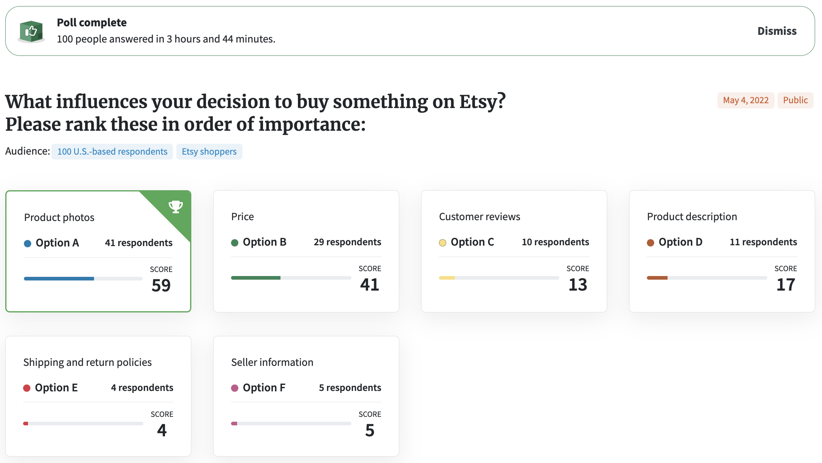This screenshot has width=822, height=463.
Task: Select the 'Seller information' card title
Action: coord(272,362)
